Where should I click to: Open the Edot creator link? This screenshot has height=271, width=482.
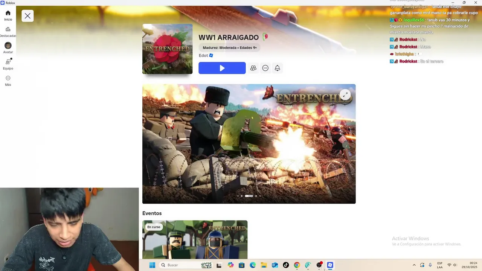point(206,55)
